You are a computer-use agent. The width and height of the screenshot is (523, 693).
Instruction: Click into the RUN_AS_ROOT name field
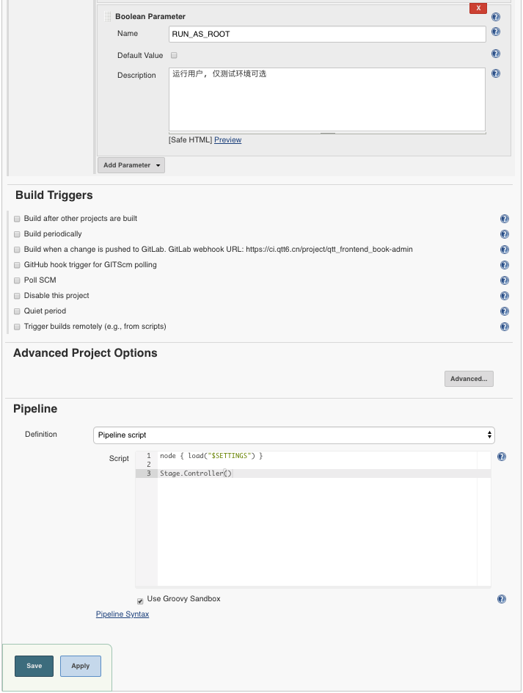[x=326, y=34]
